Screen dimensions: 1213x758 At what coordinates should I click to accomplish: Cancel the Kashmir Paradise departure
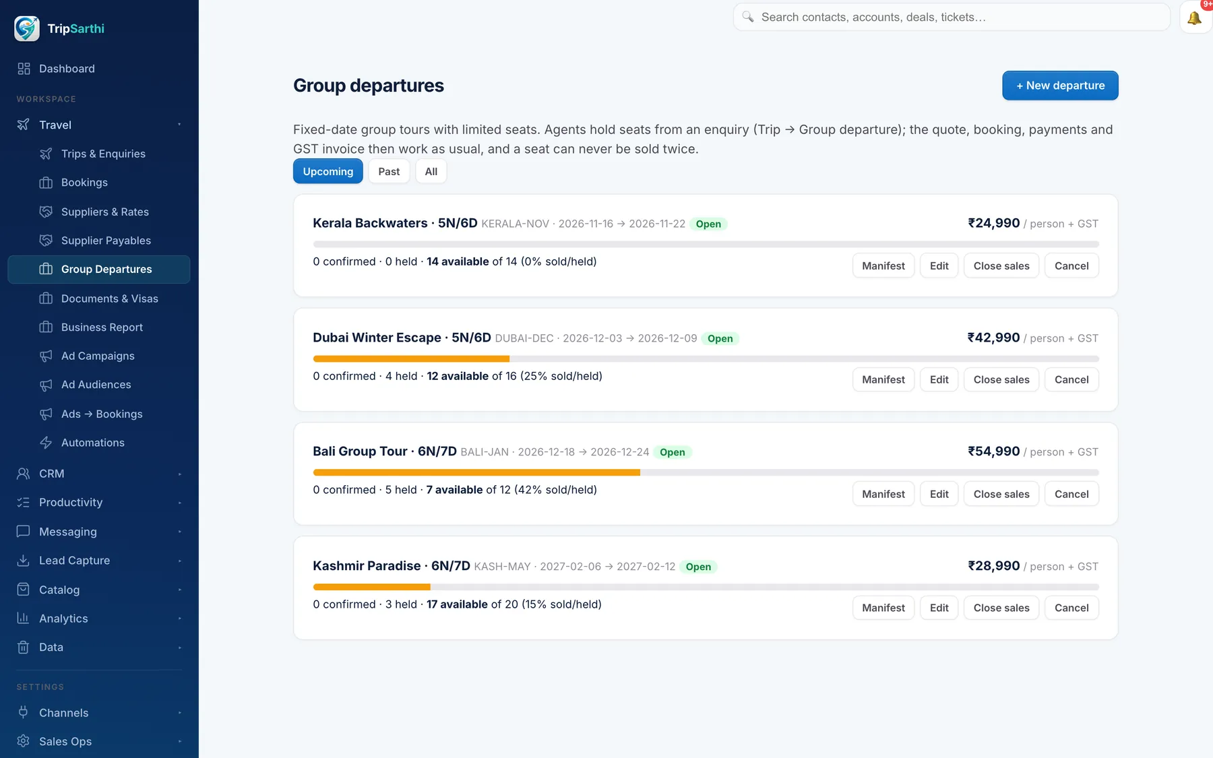(1071, 608)
